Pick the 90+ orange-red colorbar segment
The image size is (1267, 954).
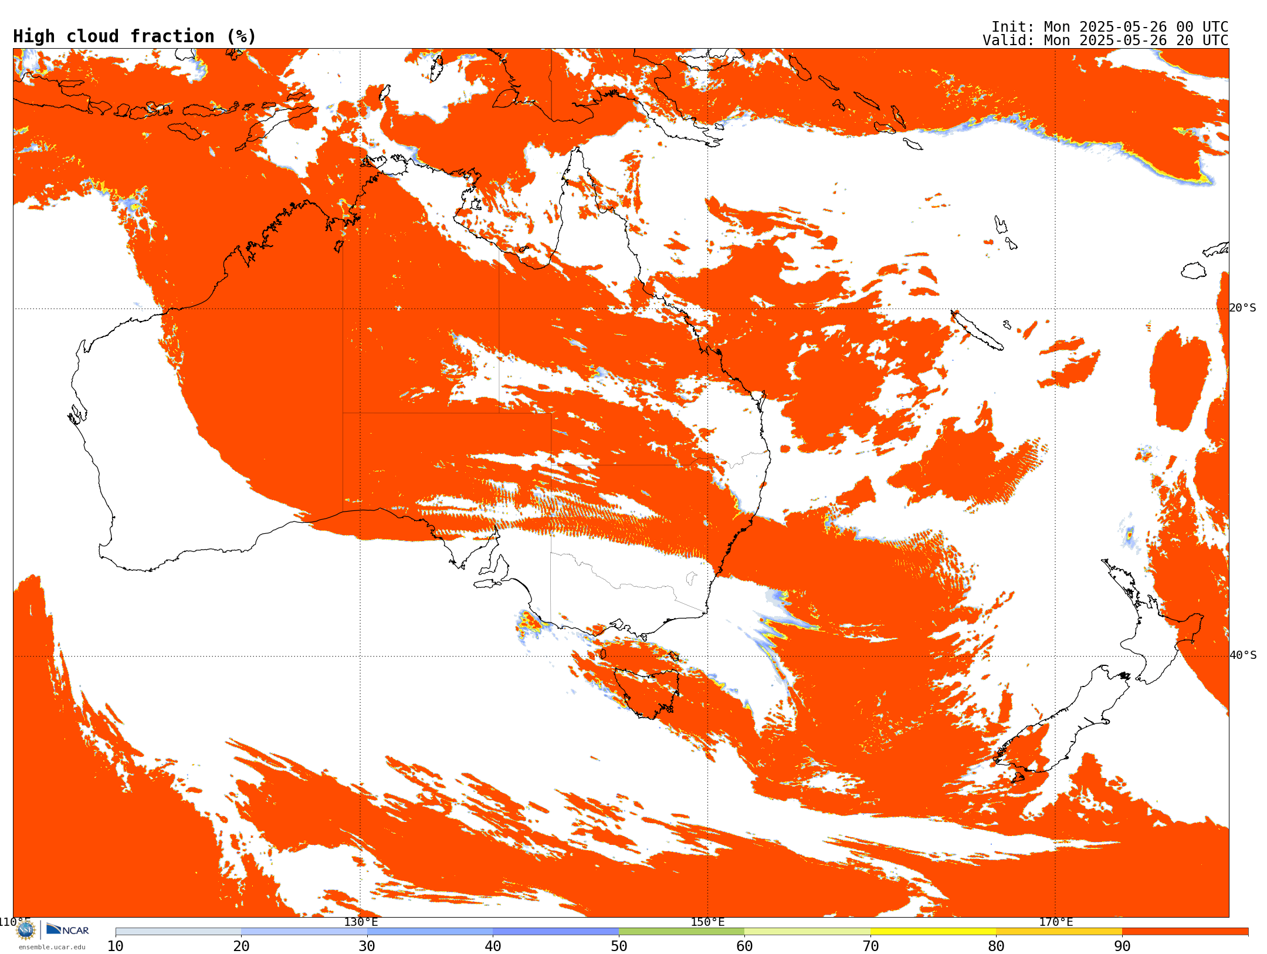[1185, 932]
